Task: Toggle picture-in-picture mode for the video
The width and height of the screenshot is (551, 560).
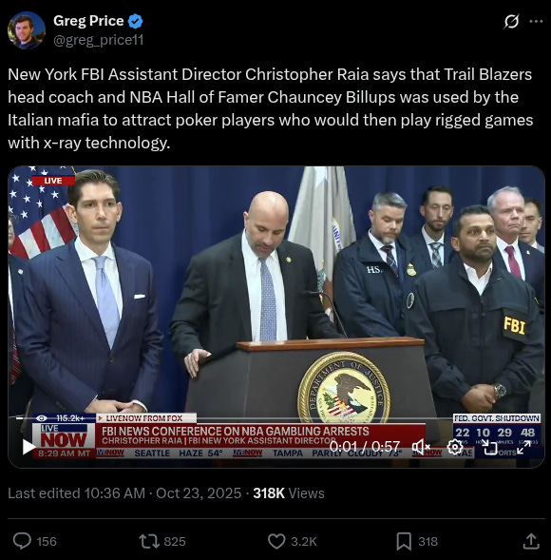Action: pos(489,447)
